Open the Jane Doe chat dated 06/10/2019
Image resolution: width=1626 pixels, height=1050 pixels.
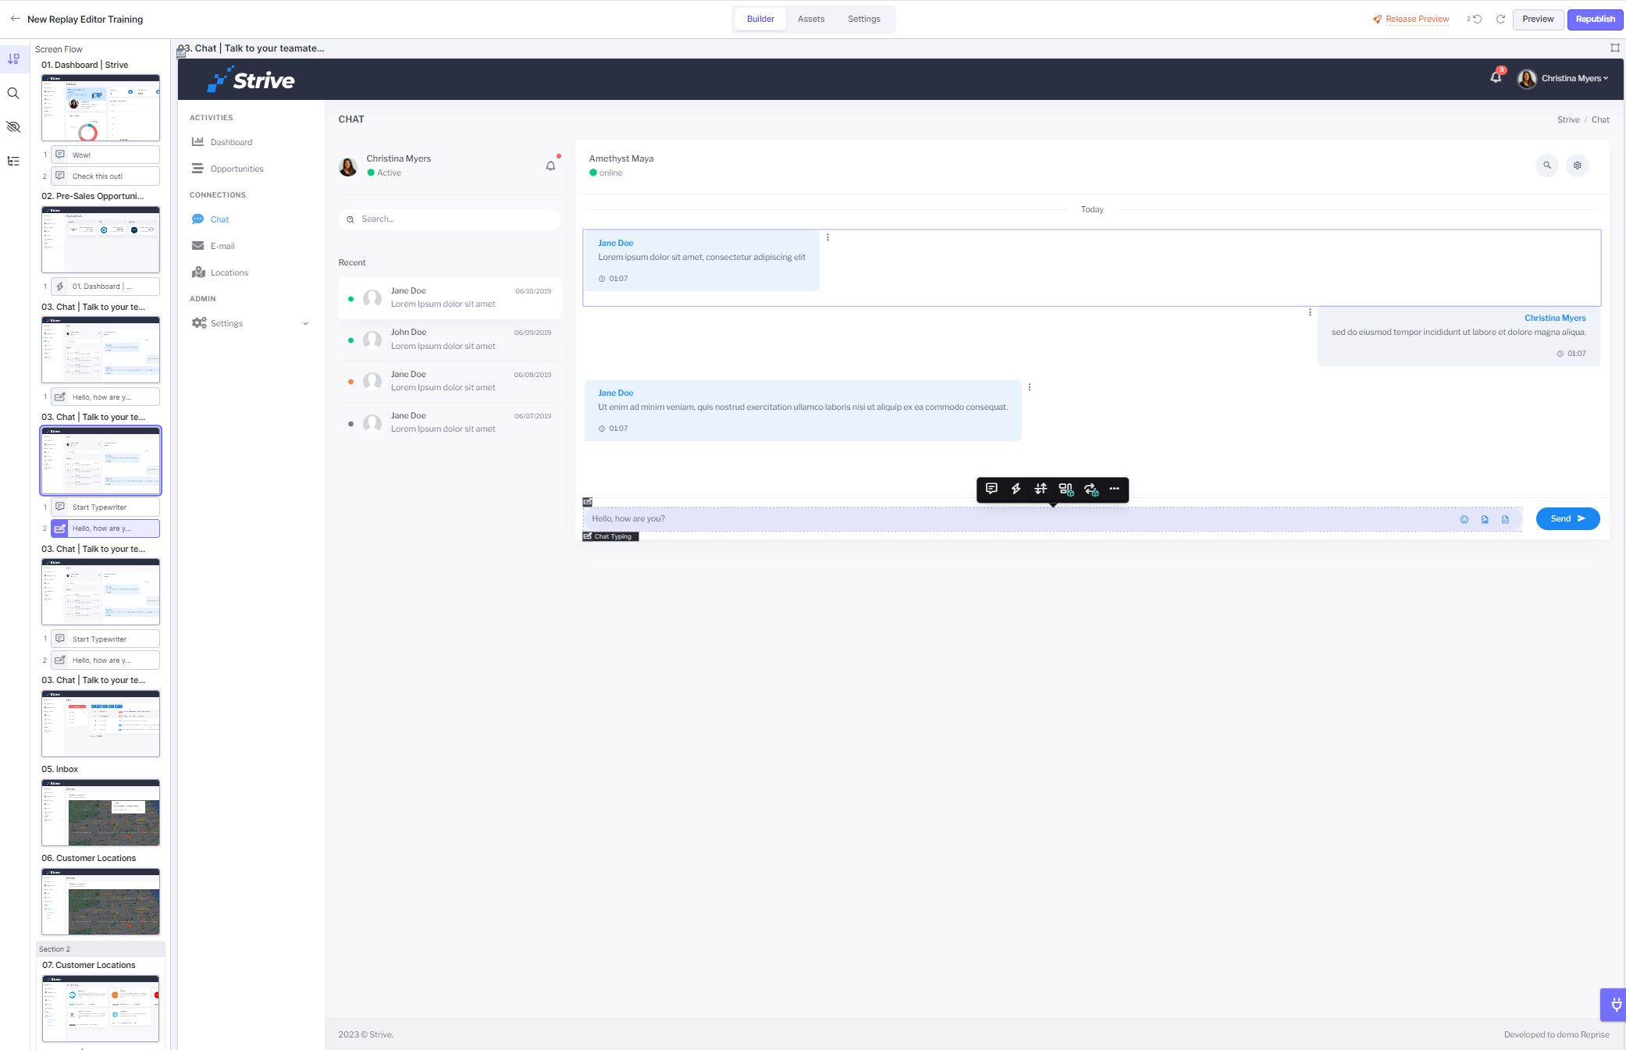(450, 297)
